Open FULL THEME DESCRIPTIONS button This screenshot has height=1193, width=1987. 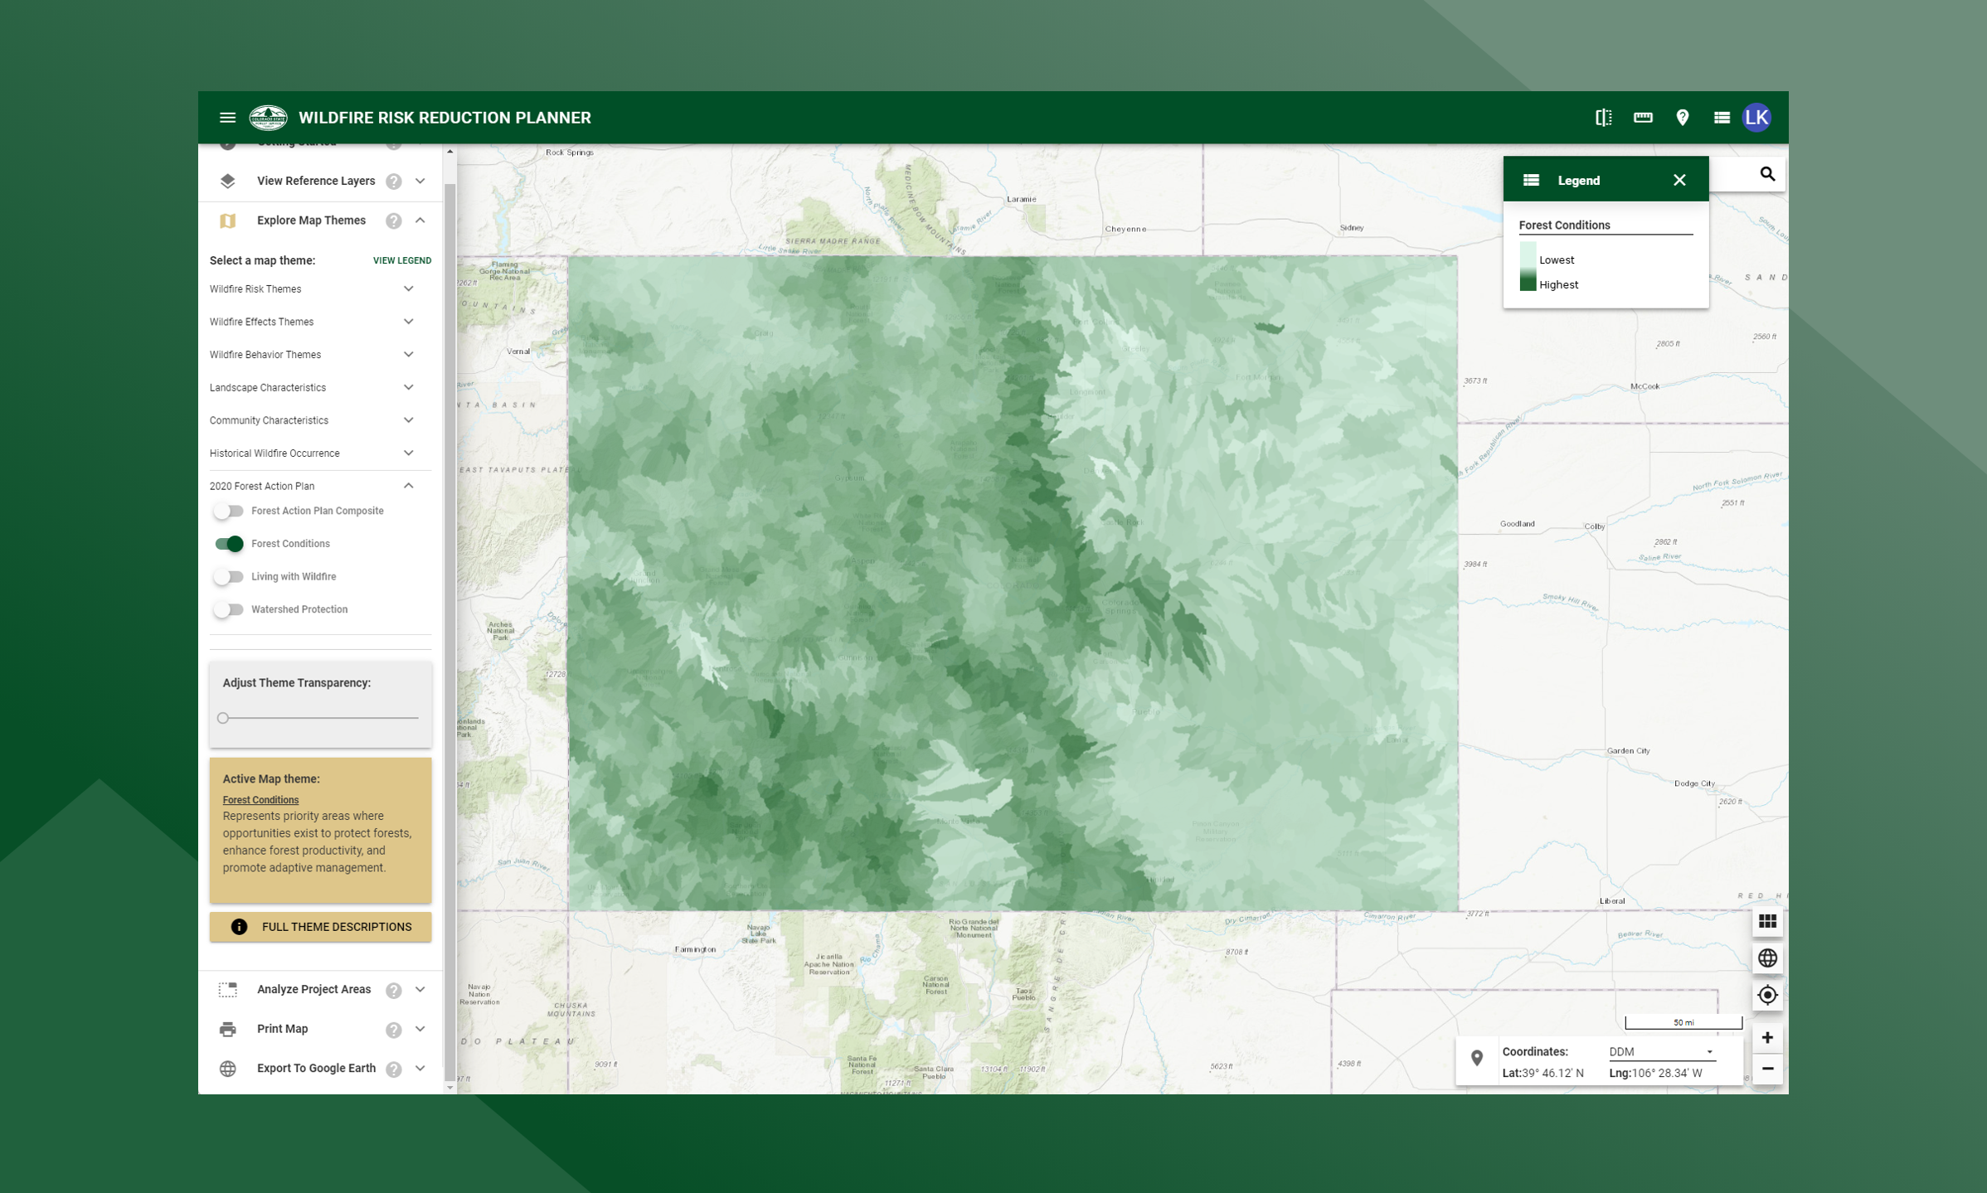(320, 927)
